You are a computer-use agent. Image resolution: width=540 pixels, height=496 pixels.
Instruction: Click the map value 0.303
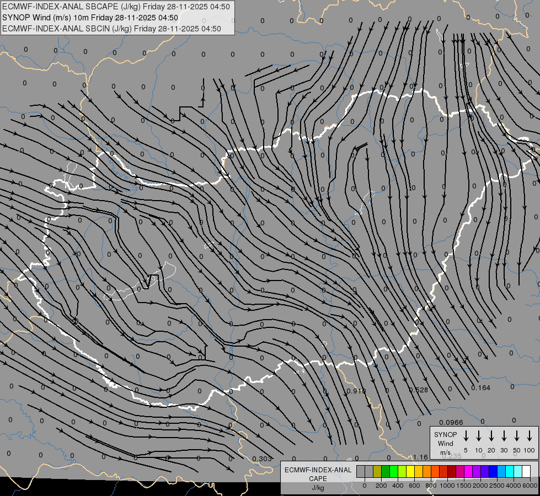point(262,459)
